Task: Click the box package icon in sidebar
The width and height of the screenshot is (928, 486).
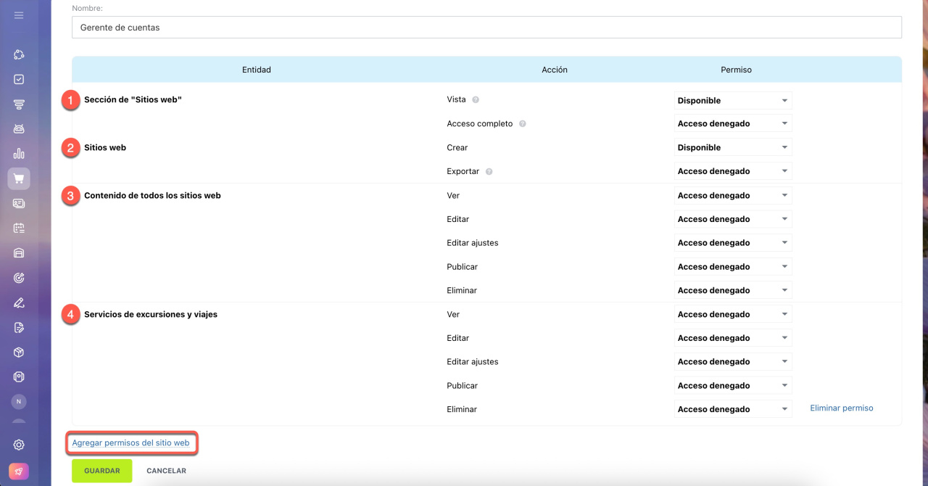Action: click(x=19, y=352)
